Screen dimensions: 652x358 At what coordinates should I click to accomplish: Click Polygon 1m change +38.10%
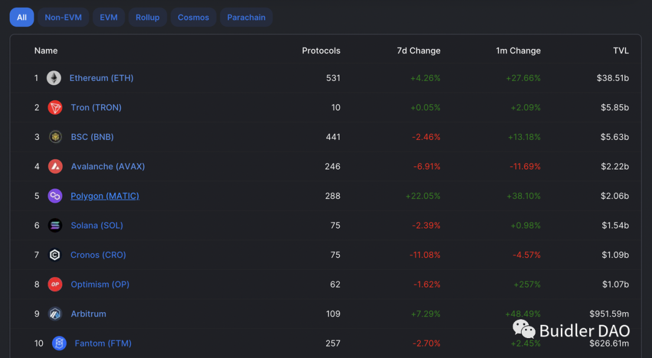tap(523, 196)
